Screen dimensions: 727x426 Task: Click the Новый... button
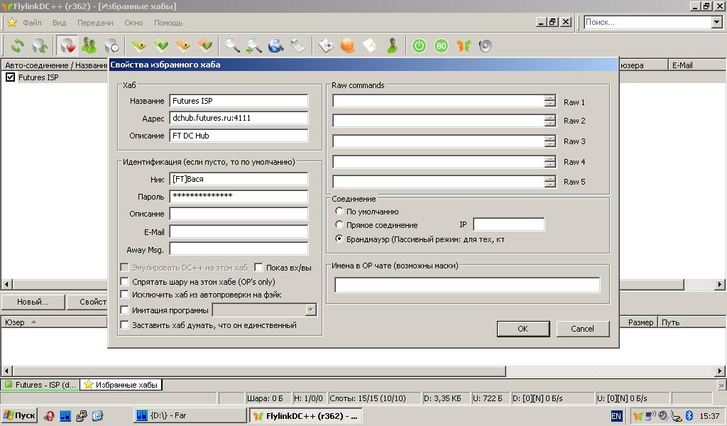pyautogui.click(x=33, y=302)
